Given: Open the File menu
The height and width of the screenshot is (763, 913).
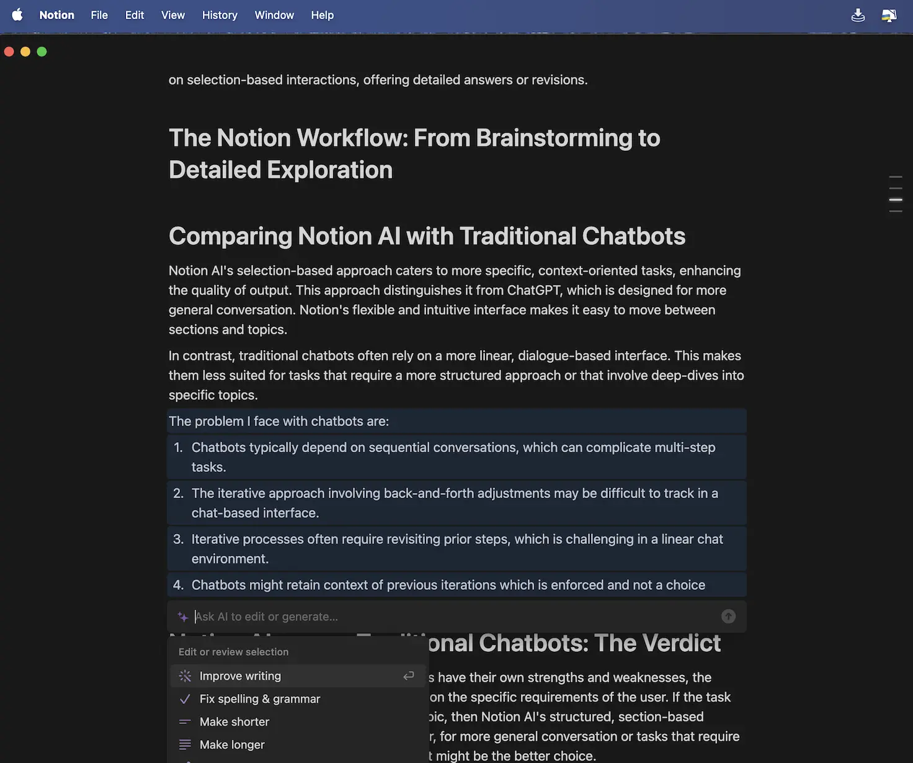Looking at the screenshot, I should pos(99,15).
